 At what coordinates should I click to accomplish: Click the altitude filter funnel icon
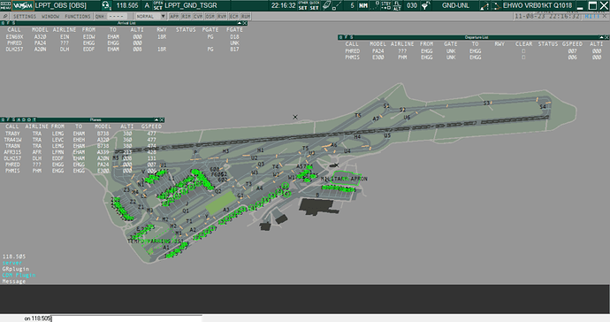(425, 5)
